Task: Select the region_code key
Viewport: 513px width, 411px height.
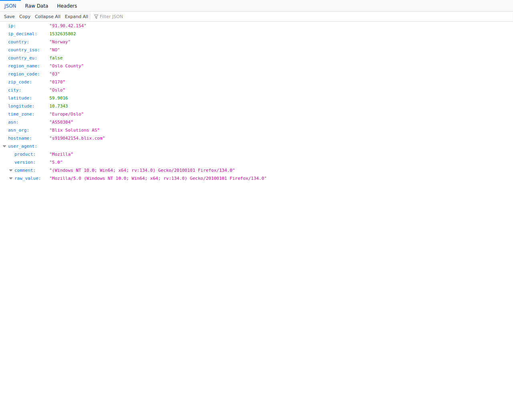Action: [24, 74]
